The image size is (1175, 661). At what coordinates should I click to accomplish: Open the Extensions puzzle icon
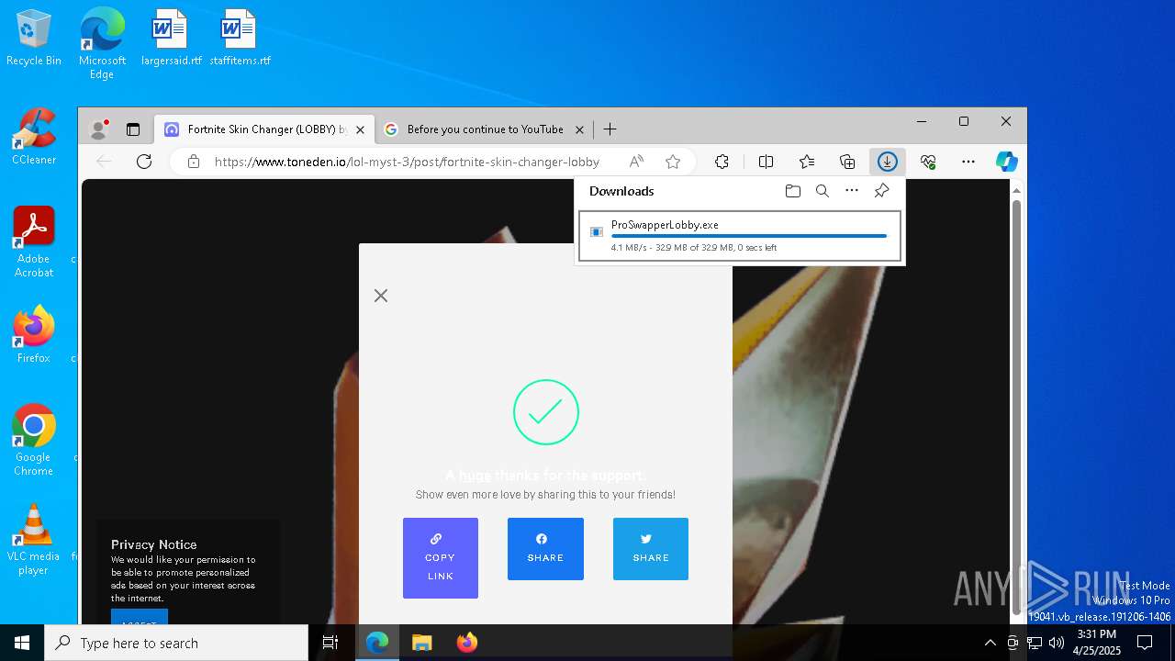pos(722,162)
